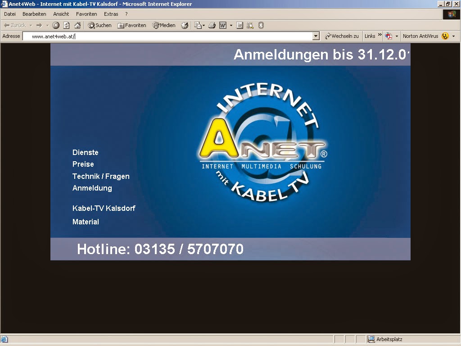Click the Zurück back arrow button
The image size is (461, 346).
[15, 25]
